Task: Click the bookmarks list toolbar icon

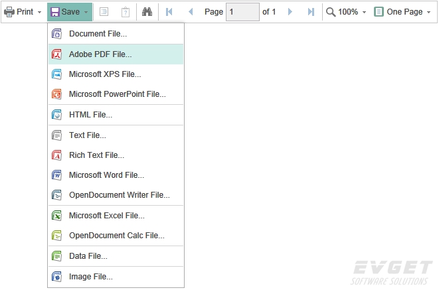Action: coord(104,12)
